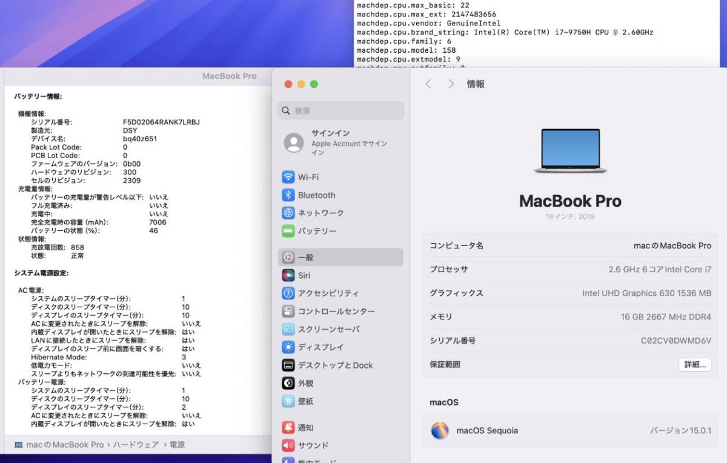Click プロセッサ value 2.6 GHz 6コア
This screenshot has width=727, height=463.
(660, 269)
